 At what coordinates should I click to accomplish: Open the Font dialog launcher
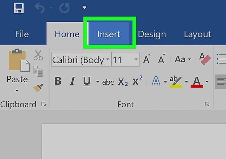[207, 104]
